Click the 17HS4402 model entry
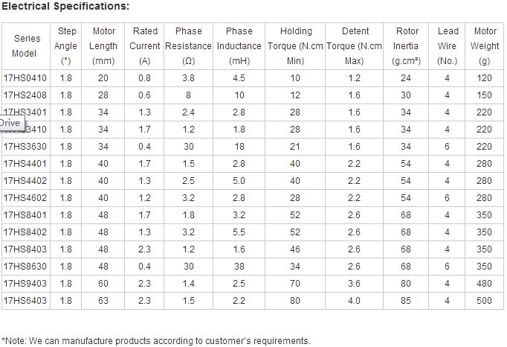Viewport: 507px width, 347px height. (25, 181)
